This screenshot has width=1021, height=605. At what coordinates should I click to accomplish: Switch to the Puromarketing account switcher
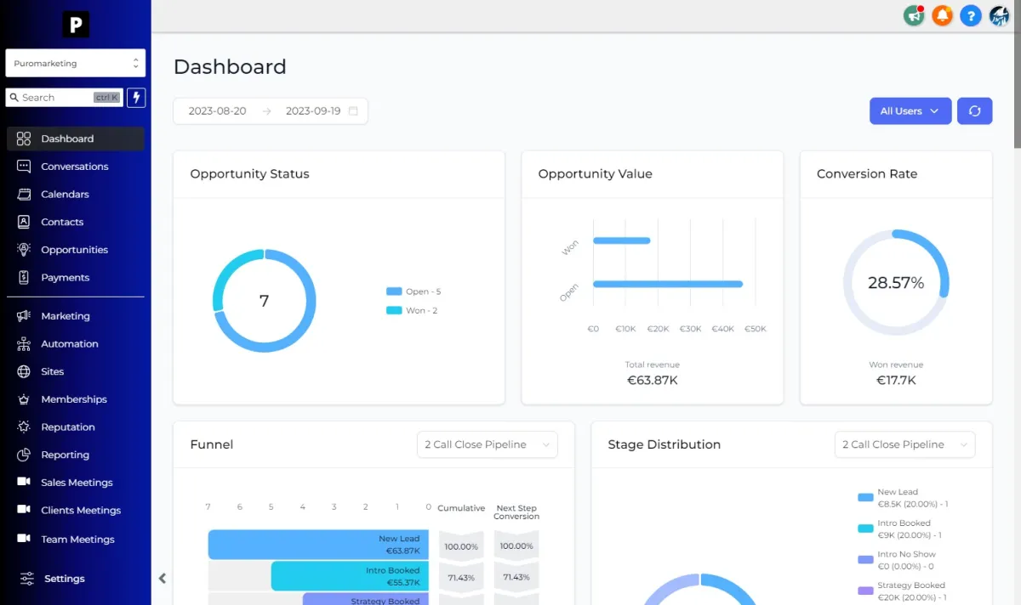75,63
